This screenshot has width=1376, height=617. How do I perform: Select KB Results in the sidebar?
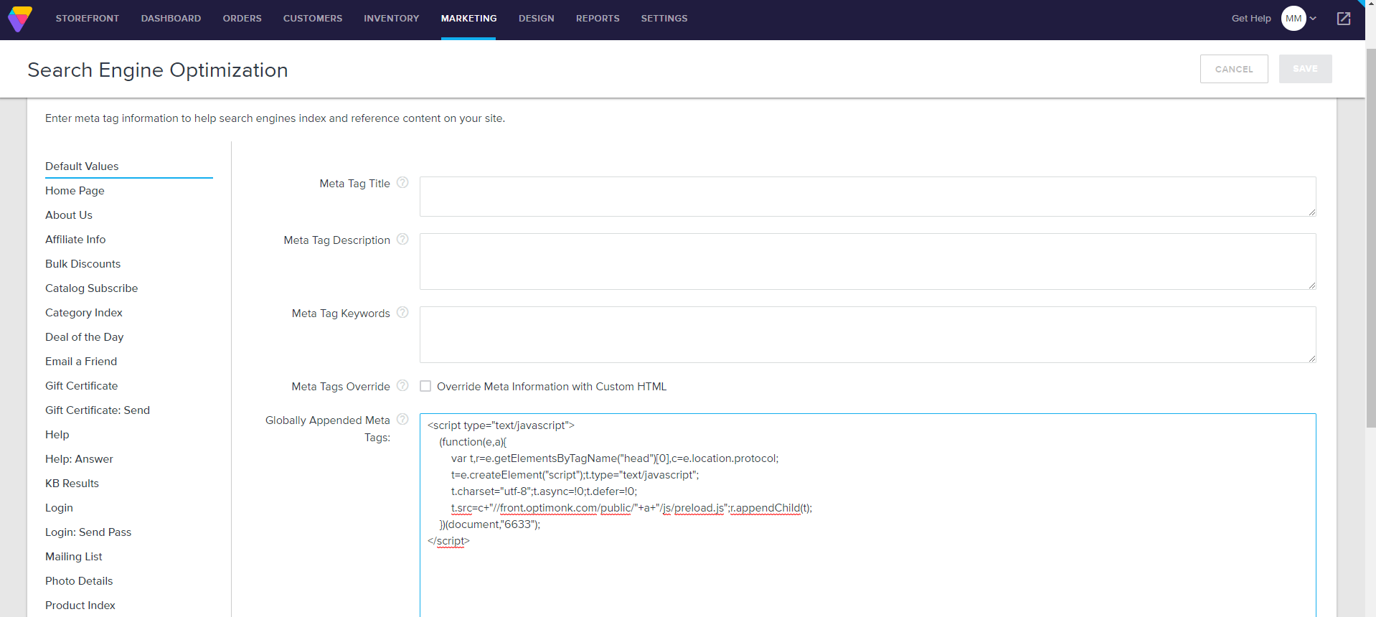pyautogui.click(x=72, y=484)
